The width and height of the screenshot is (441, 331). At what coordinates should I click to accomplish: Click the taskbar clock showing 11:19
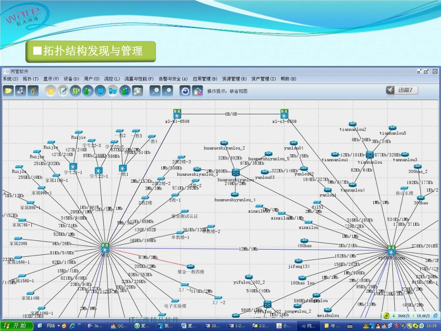[432, 326]
